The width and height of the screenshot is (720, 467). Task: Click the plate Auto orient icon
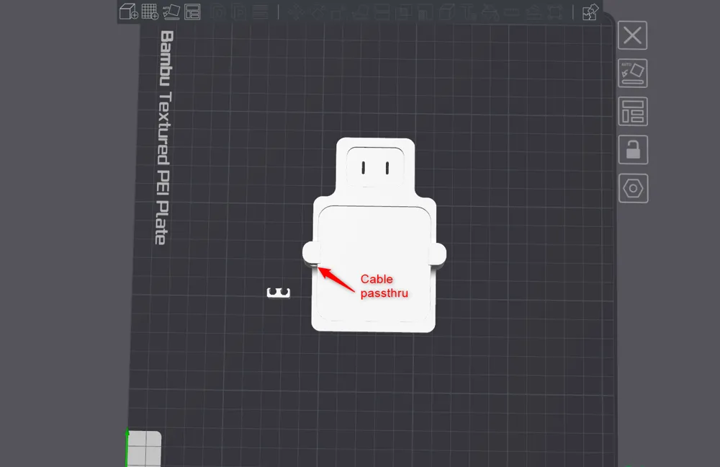pyautogui.click(x=633, y=74)
